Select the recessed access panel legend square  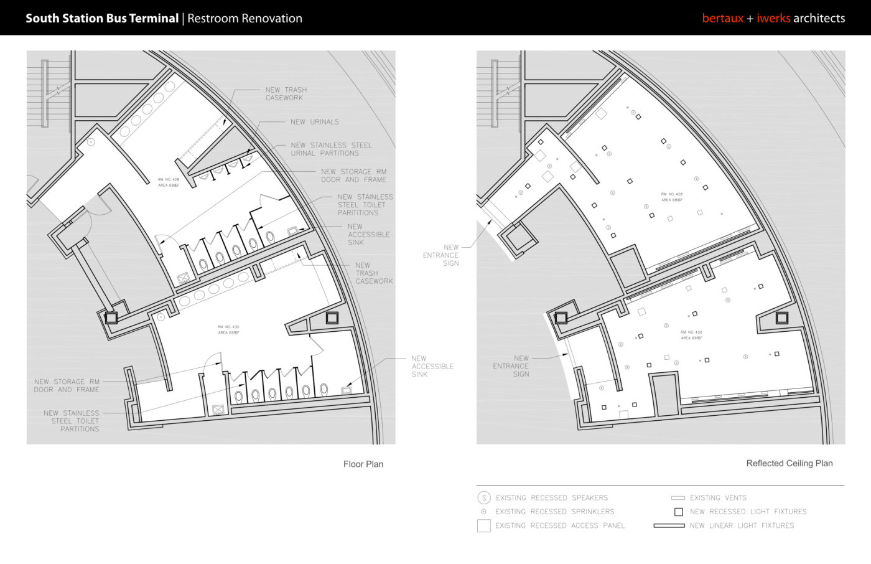(483, 525)
